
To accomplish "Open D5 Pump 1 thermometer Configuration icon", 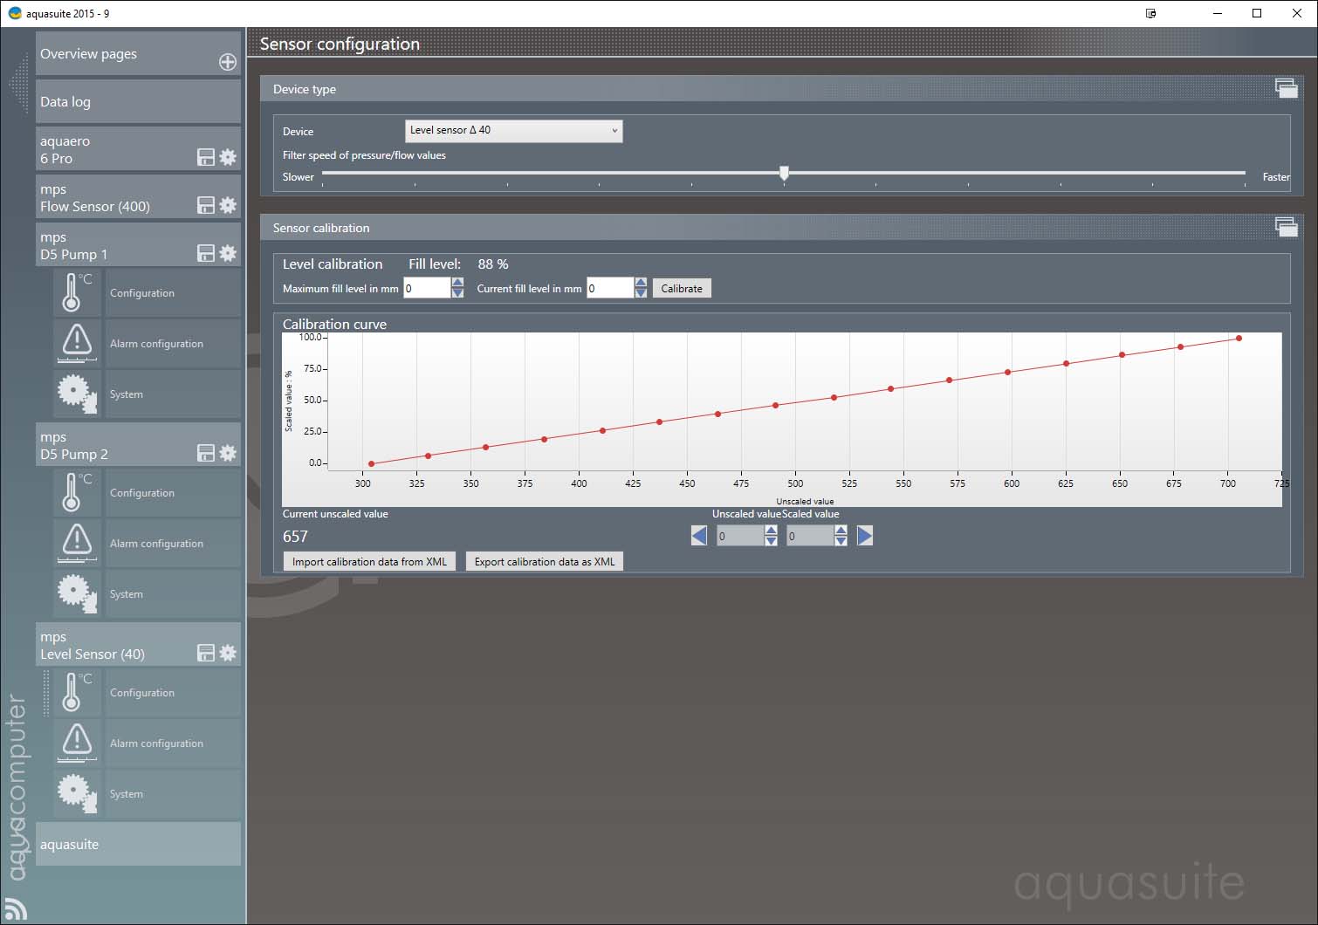I will 77,293.
